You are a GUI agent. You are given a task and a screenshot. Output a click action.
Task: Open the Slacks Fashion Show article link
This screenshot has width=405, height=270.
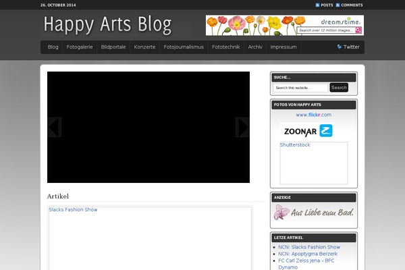click(x=73, y=209)
